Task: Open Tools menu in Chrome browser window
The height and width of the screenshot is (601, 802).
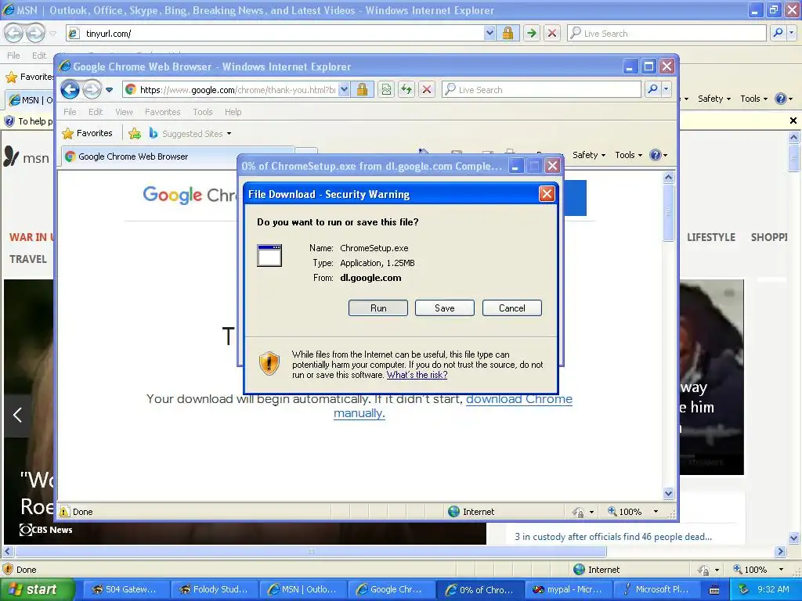Action: tap(203, 112)
